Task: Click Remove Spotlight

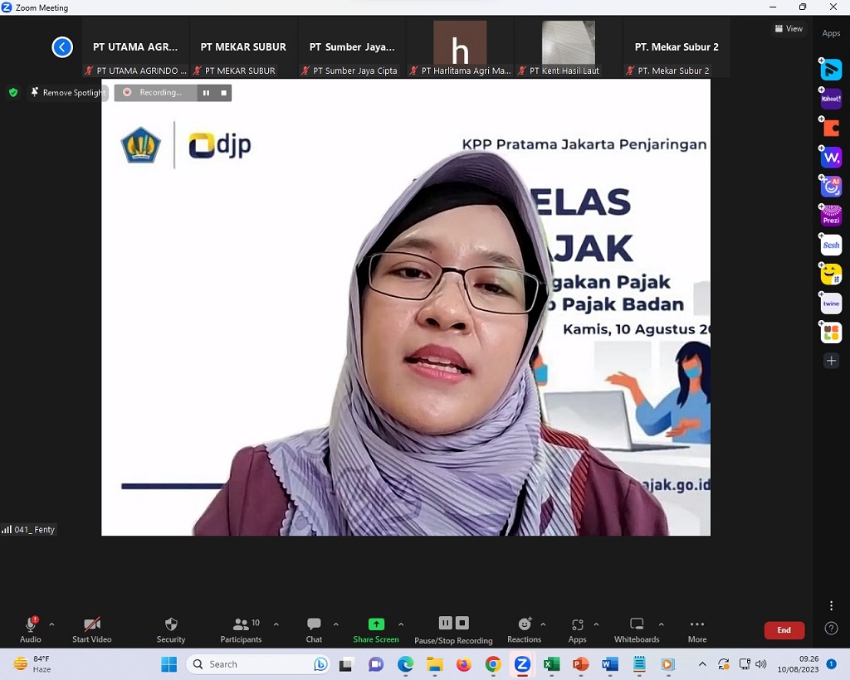Action: coord(66,93)
